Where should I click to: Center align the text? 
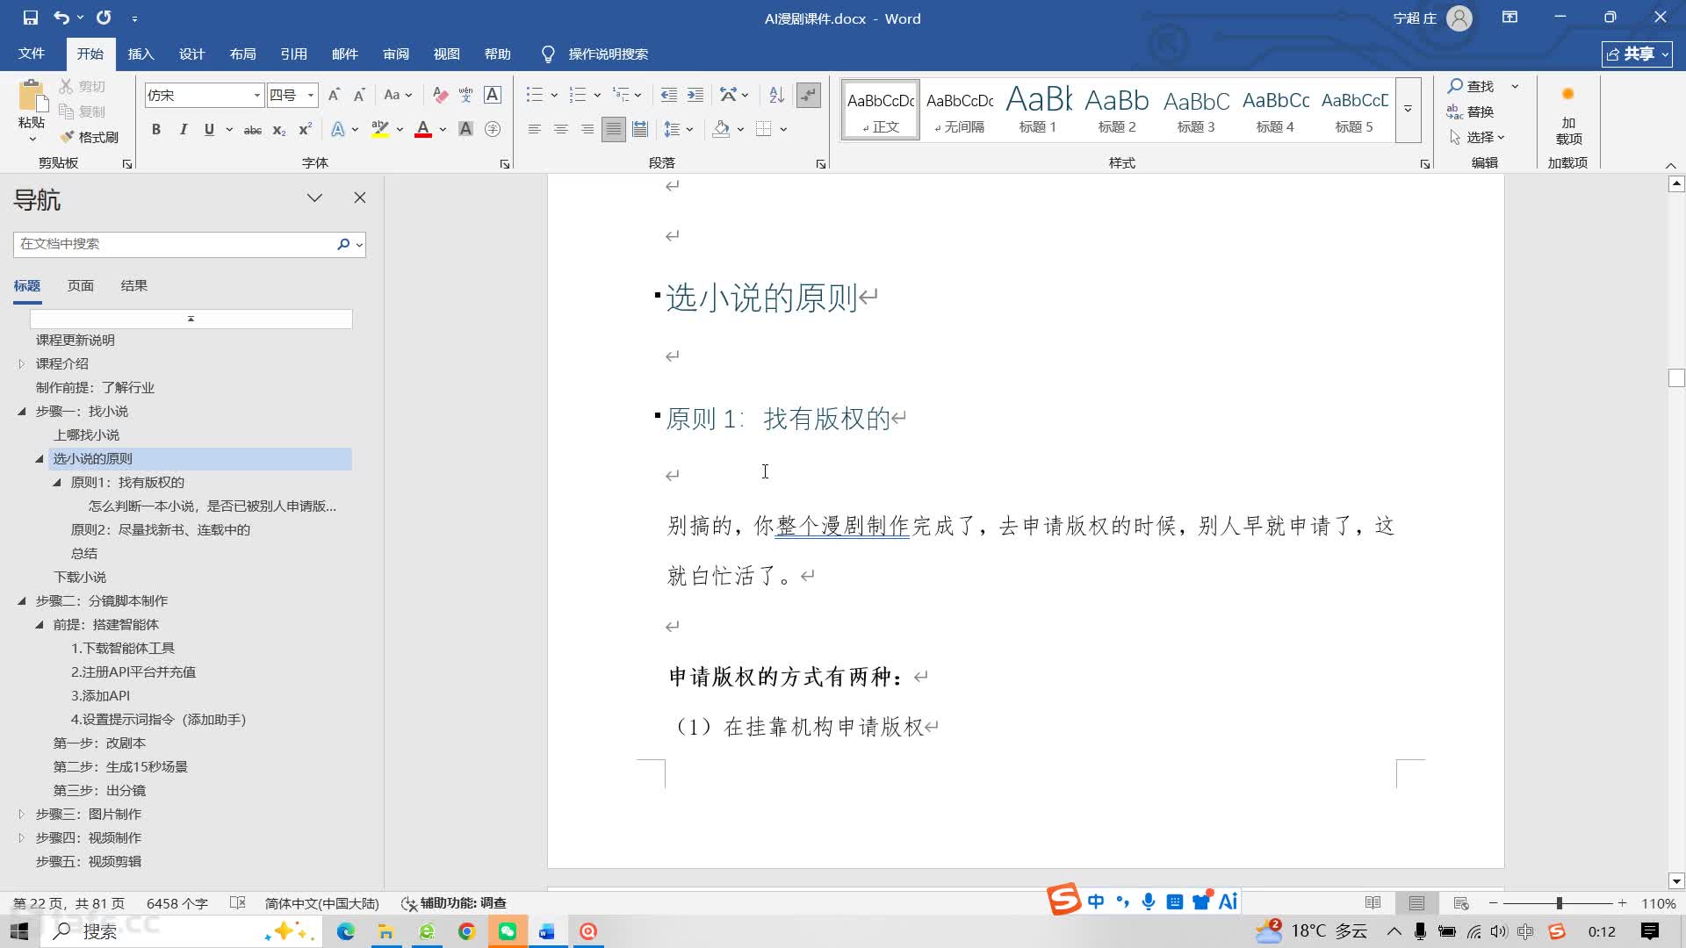coord(560,130)
